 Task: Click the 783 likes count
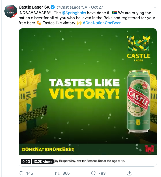coord(102,173)
